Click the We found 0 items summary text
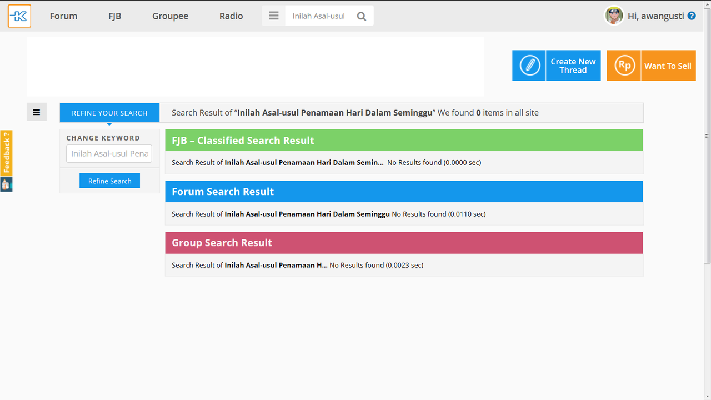 tap(488, 113)
